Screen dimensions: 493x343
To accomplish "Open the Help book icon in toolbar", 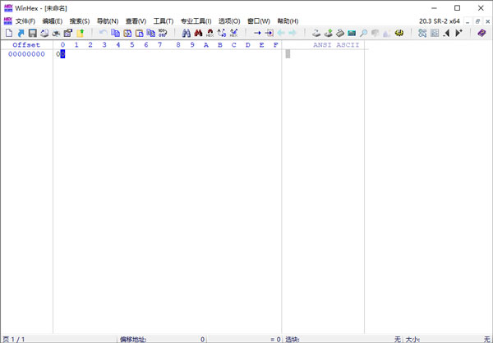I will (481, 33).
